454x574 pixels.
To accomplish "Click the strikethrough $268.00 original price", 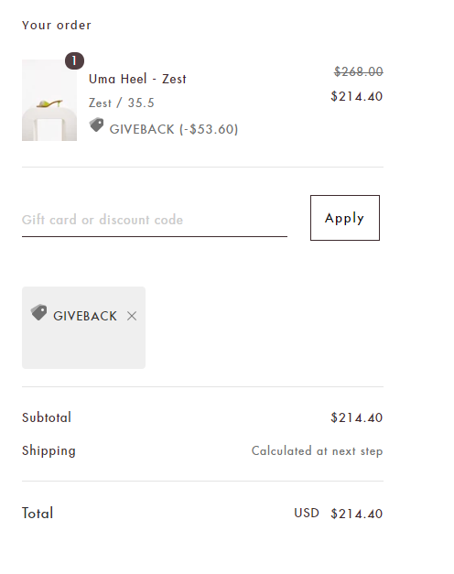I will [x=359, y=71].
